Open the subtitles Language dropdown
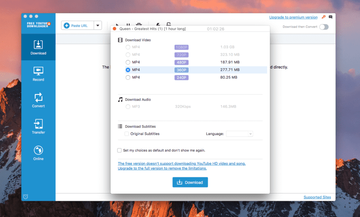 click(x=239, y=134)
